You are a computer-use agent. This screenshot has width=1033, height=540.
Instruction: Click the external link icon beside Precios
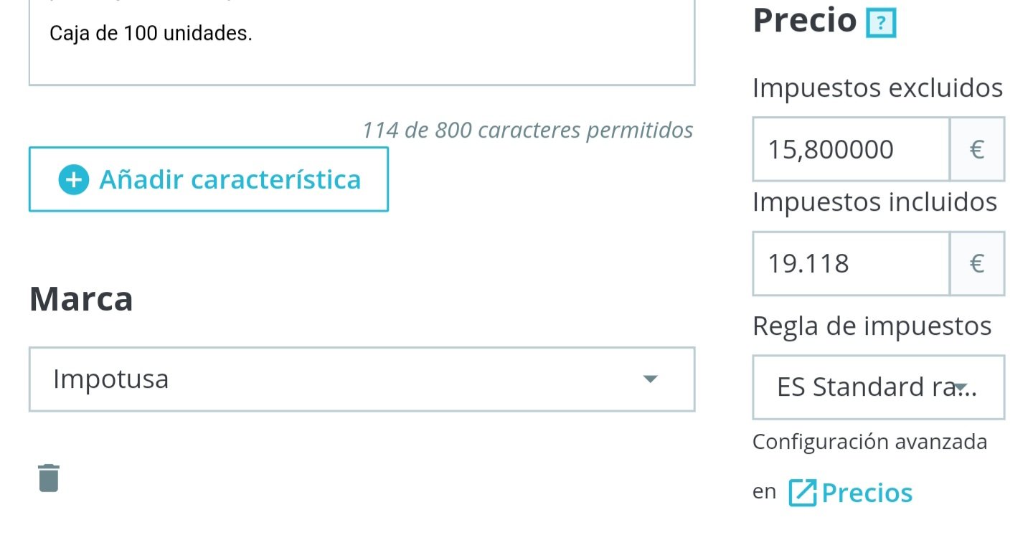(x=802, y=493)
